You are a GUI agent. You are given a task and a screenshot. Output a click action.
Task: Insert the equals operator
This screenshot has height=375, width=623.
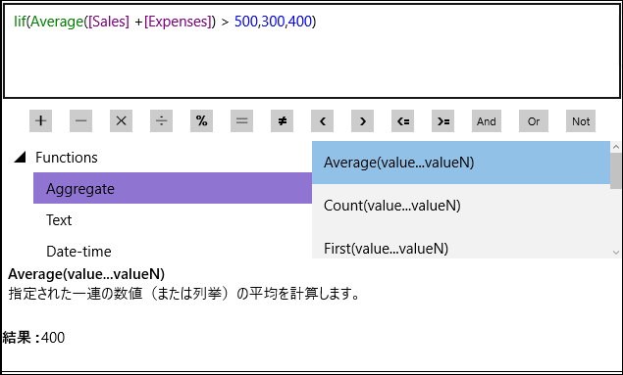click(241, 120)
